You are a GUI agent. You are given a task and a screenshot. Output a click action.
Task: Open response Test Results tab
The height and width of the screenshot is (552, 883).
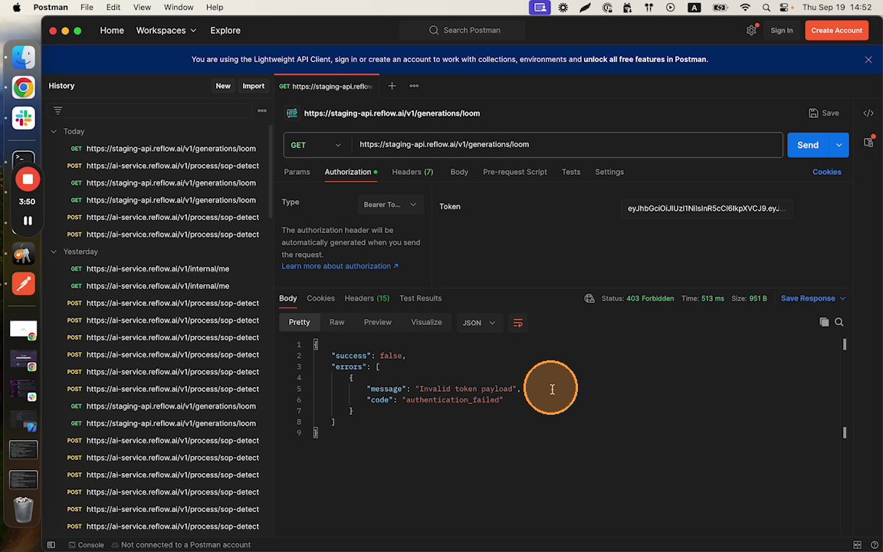coord(420,298)
